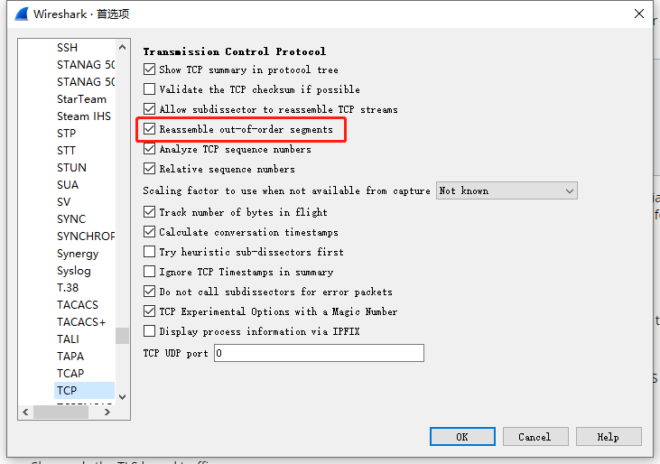Enable Ignore TCP Timestamps in summary
Screen dimensions: 660x464
click(x=150, y=272)
